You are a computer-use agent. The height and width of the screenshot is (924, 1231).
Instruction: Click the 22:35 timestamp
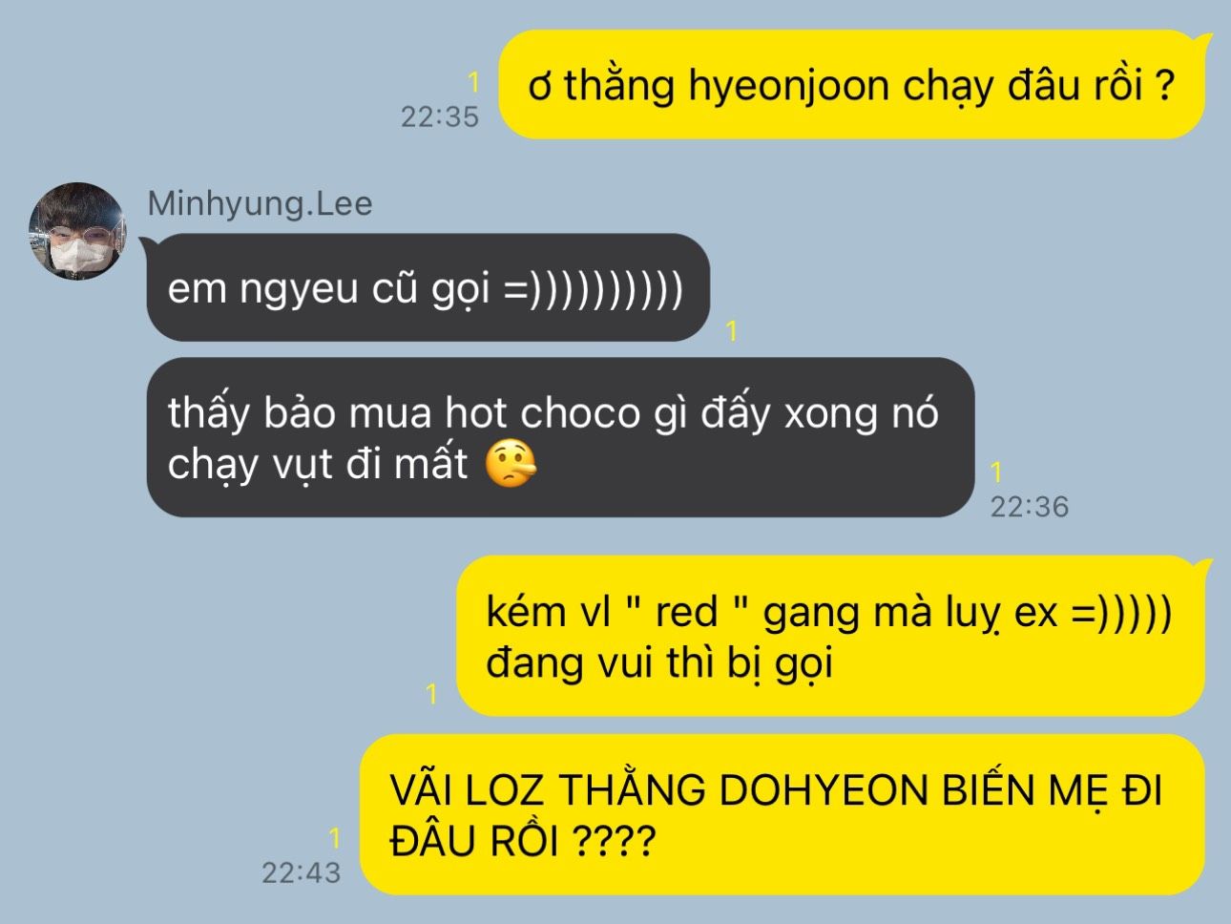tap(439, 116)
